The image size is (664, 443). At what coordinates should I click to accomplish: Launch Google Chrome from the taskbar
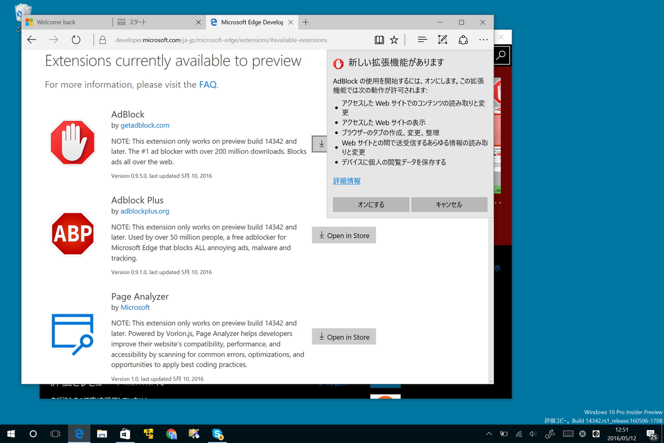pyautogui.click(x=171, y=434)
